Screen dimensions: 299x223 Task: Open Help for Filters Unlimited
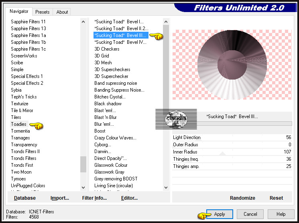pyautogui.click(x=281, y=214)
